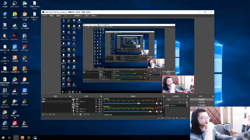Open source properties gear icon
This screenshot has height=140, width=250.
tap(81, 114)
